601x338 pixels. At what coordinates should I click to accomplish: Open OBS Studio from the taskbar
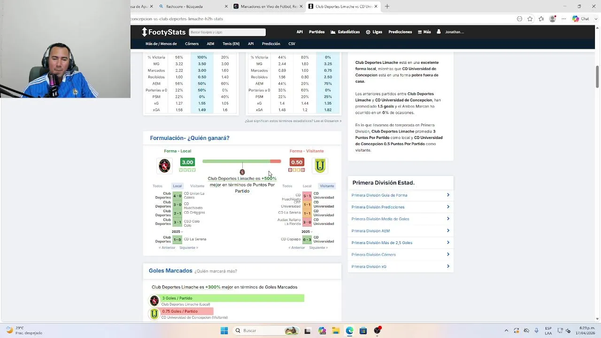[377, 330]
